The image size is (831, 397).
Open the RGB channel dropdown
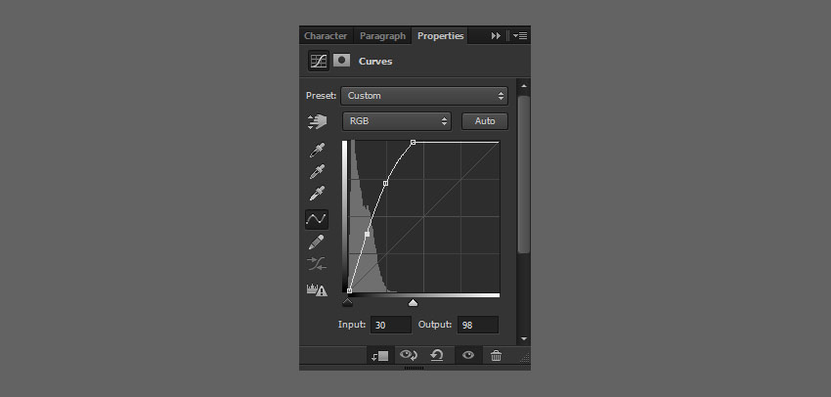click(397, 121)
